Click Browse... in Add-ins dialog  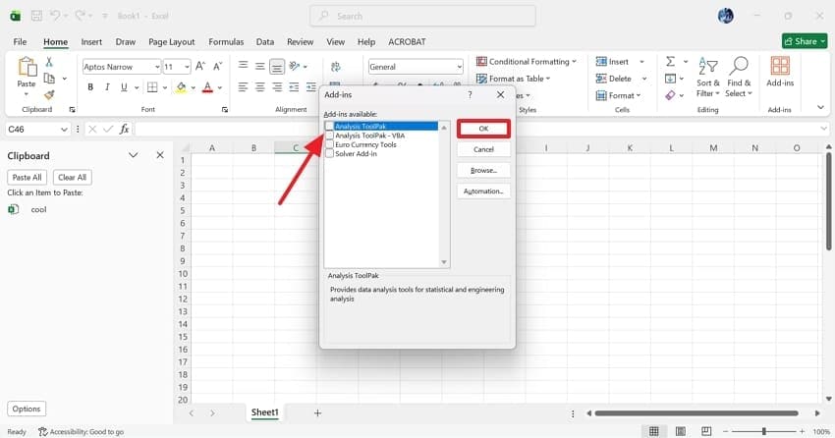(483, 170)
